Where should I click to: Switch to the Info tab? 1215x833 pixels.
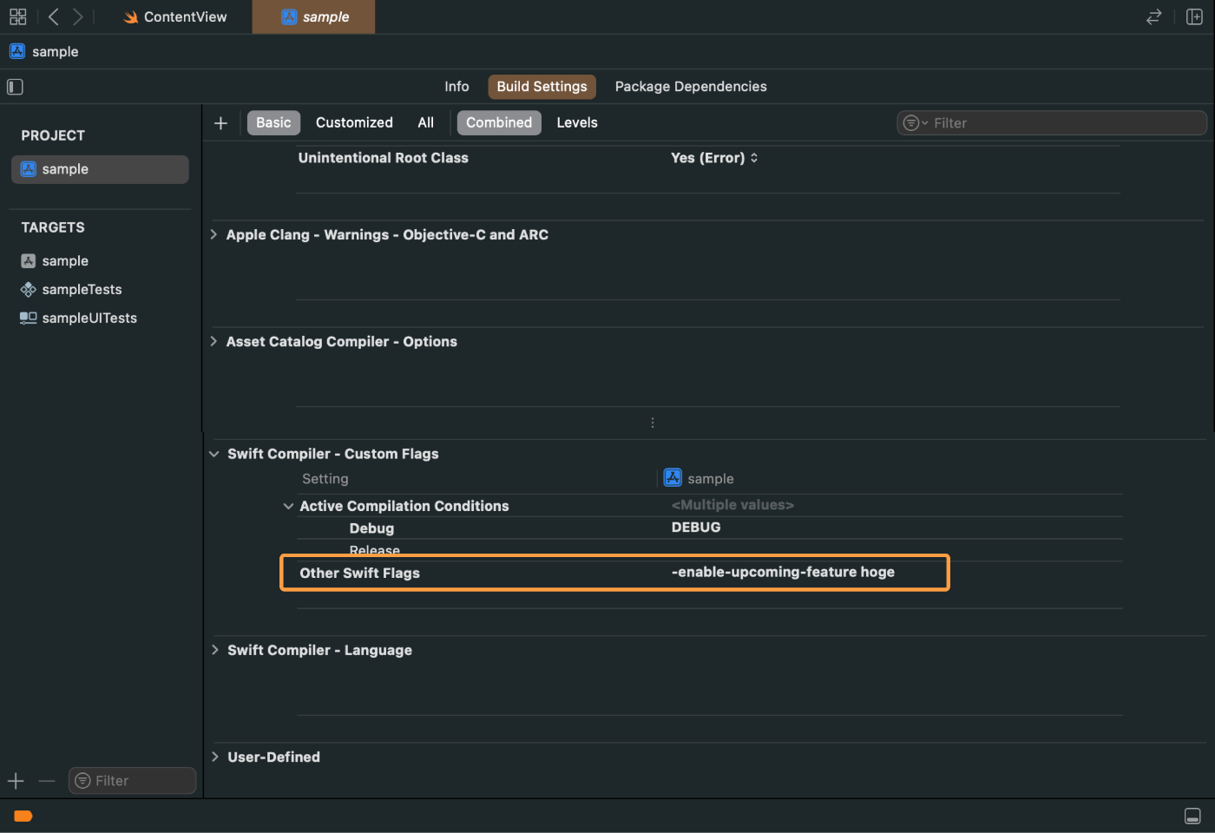pos(456,86)
